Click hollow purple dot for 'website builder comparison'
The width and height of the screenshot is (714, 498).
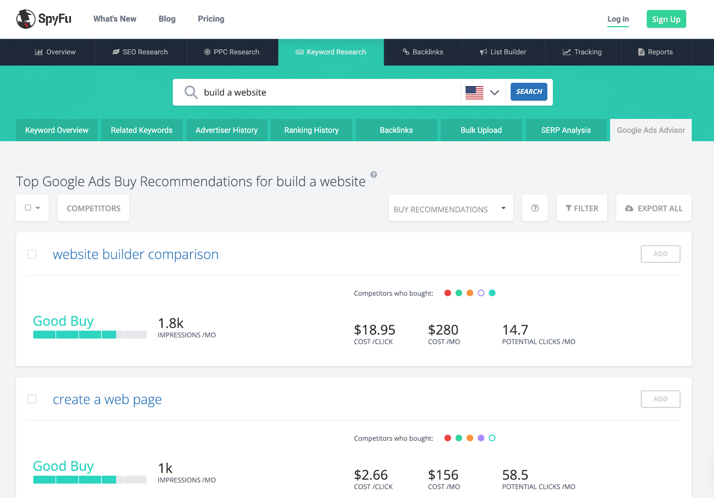[x=481, y=293]
